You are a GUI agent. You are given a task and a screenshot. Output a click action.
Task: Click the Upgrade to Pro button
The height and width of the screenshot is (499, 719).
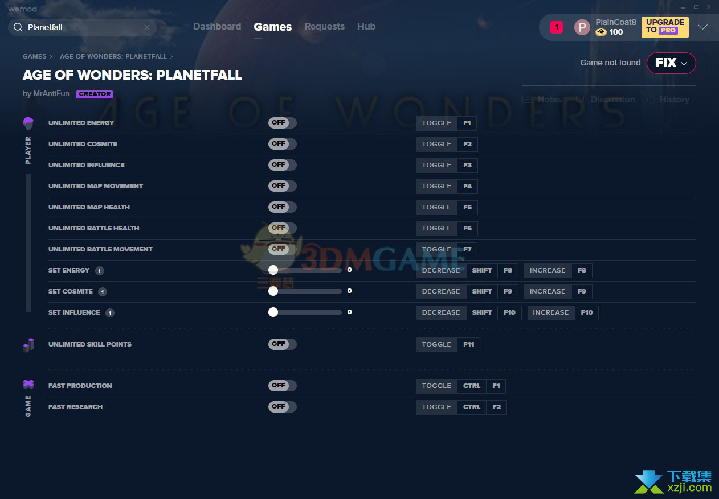(665, 27)
